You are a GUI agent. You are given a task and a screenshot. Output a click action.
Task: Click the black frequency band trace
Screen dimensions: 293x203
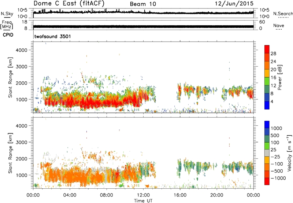143,26
